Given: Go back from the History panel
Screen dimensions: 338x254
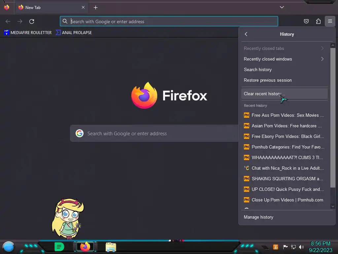Looking at the screenshot, I should pyautogui.click(x=246, y=34).
